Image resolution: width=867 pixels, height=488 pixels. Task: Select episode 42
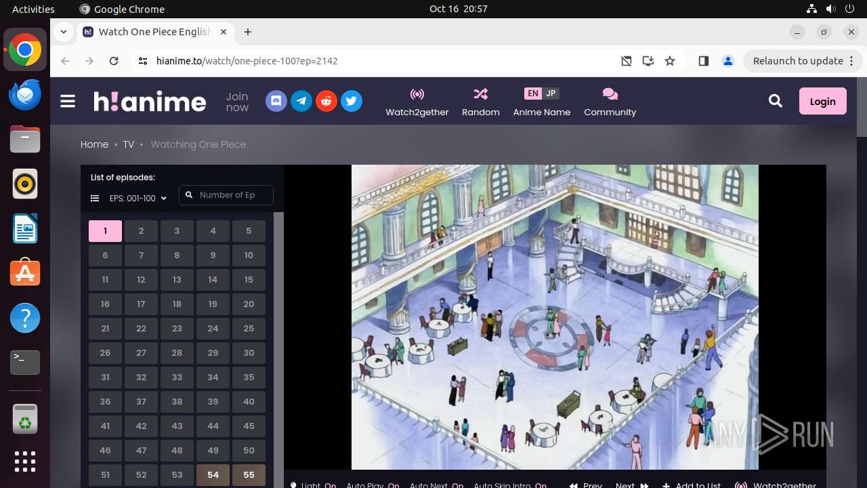pyautogui.click(x=141, y=426)
